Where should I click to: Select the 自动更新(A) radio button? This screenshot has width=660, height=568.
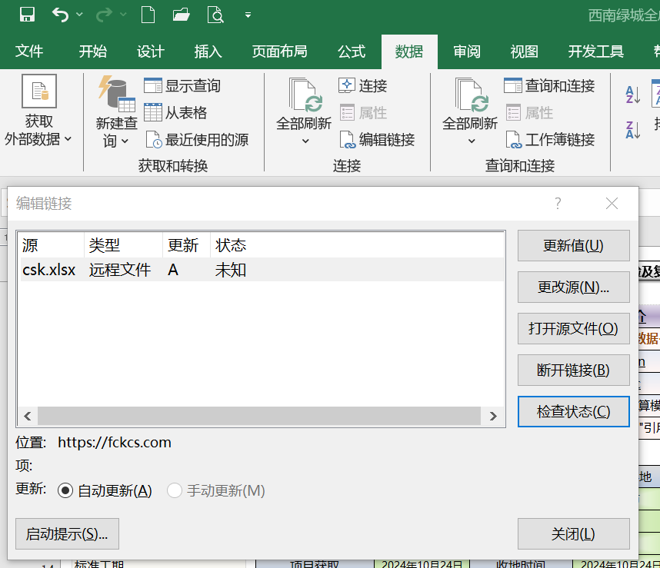click(65, 490)
